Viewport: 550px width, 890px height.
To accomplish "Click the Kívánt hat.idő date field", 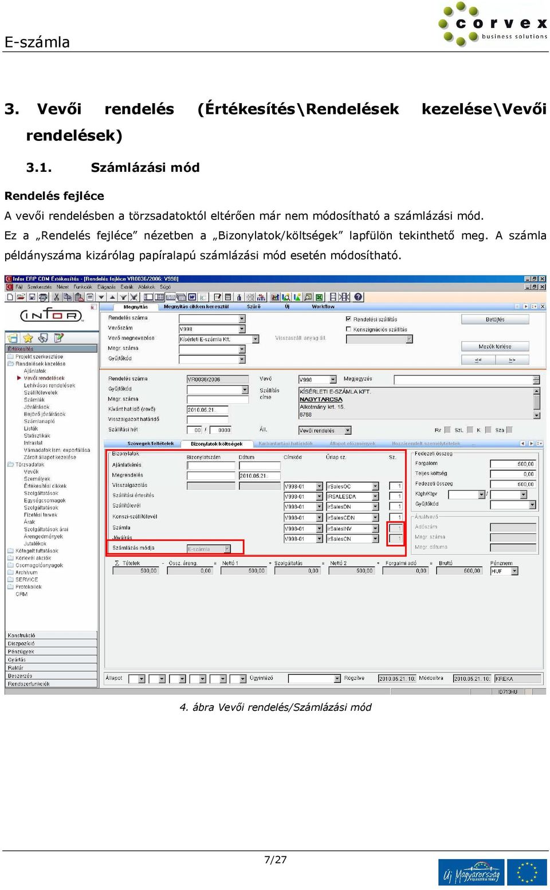I will point(207,409).
